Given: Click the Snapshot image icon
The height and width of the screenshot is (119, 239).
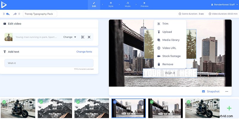Looking at the screenshot, I should 203,91.
